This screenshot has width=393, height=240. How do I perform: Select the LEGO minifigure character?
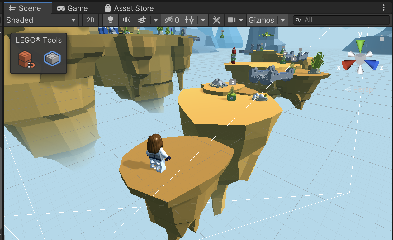pos(158,153)
